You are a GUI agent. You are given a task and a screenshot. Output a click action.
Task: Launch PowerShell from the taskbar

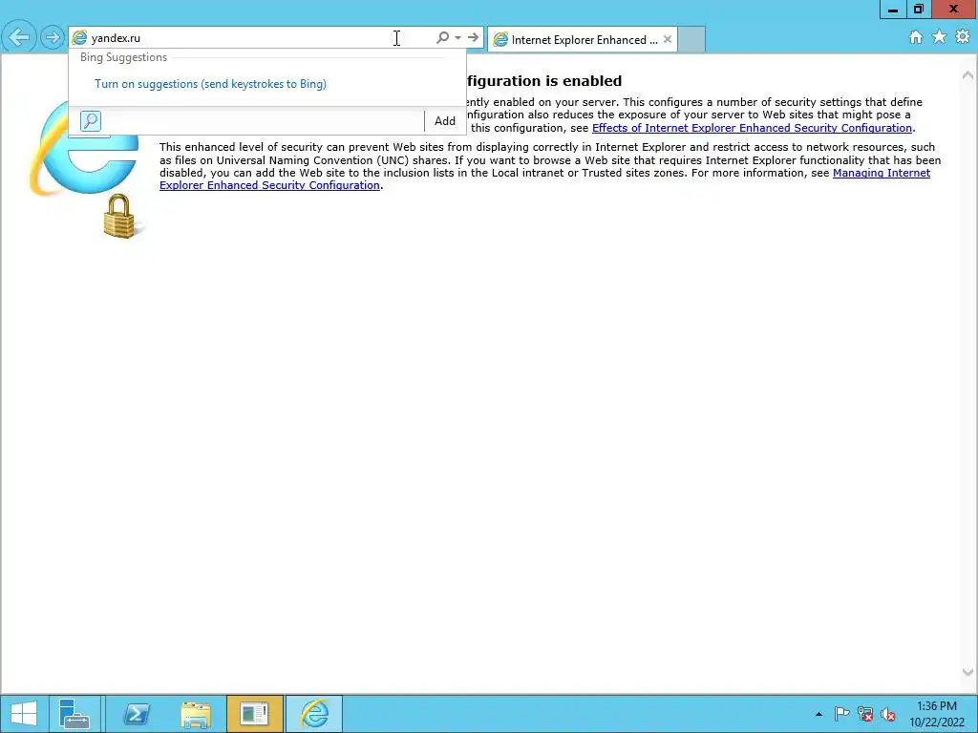coord(137,714)
